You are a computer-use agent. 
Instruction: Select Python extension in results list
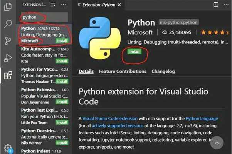(44, 35)
